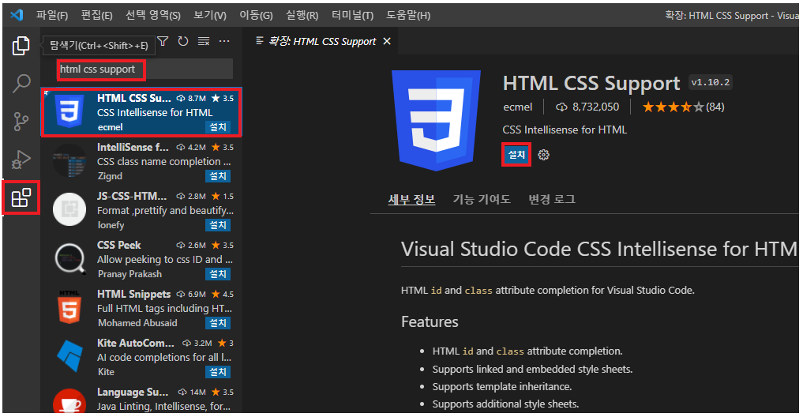Open the 도움말(H) menu
This screenshot has width=803, height=417.
click(408, 15)
